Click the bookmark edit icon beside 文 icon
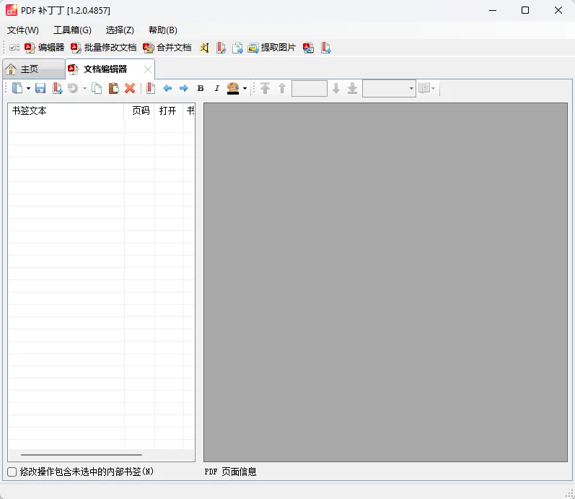The image size is (575, 499). (x=221, y=48)
